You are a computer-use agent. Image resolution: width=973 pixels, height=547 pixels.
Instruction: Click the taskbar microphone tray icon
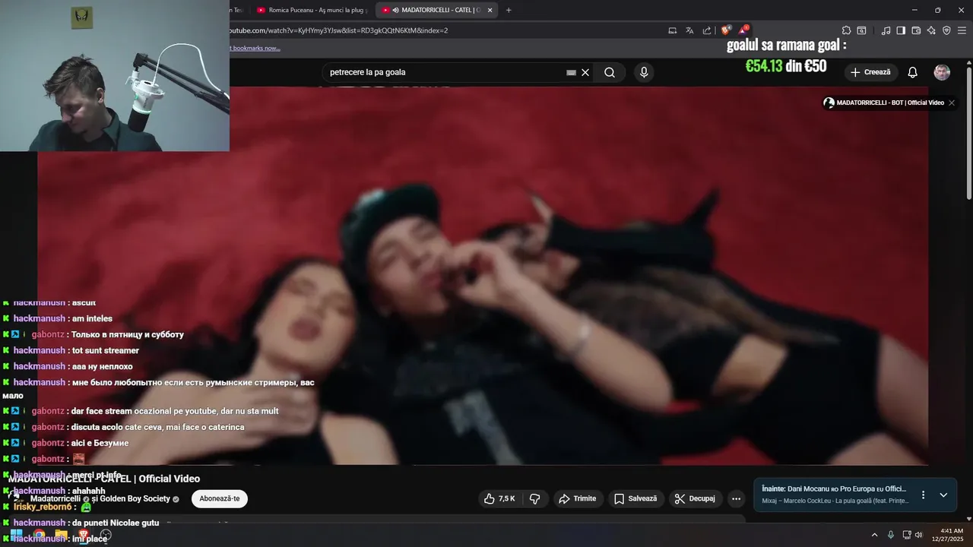[x=891, y=535]
